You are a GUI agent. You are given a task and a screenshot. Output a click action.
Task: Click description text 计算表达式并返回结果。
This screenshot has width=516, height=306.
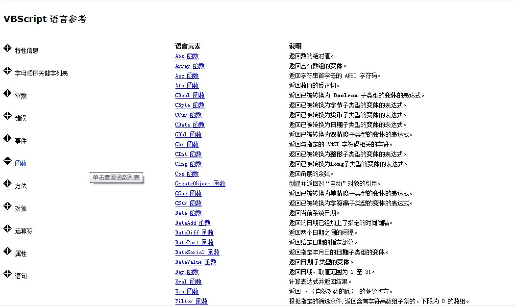[320, 281]
